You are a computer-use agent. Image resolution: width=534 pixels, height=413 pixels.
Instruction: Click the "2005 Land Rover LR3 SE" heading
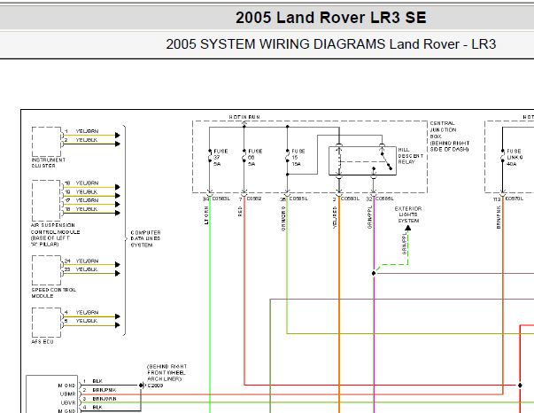coord(330,18)
